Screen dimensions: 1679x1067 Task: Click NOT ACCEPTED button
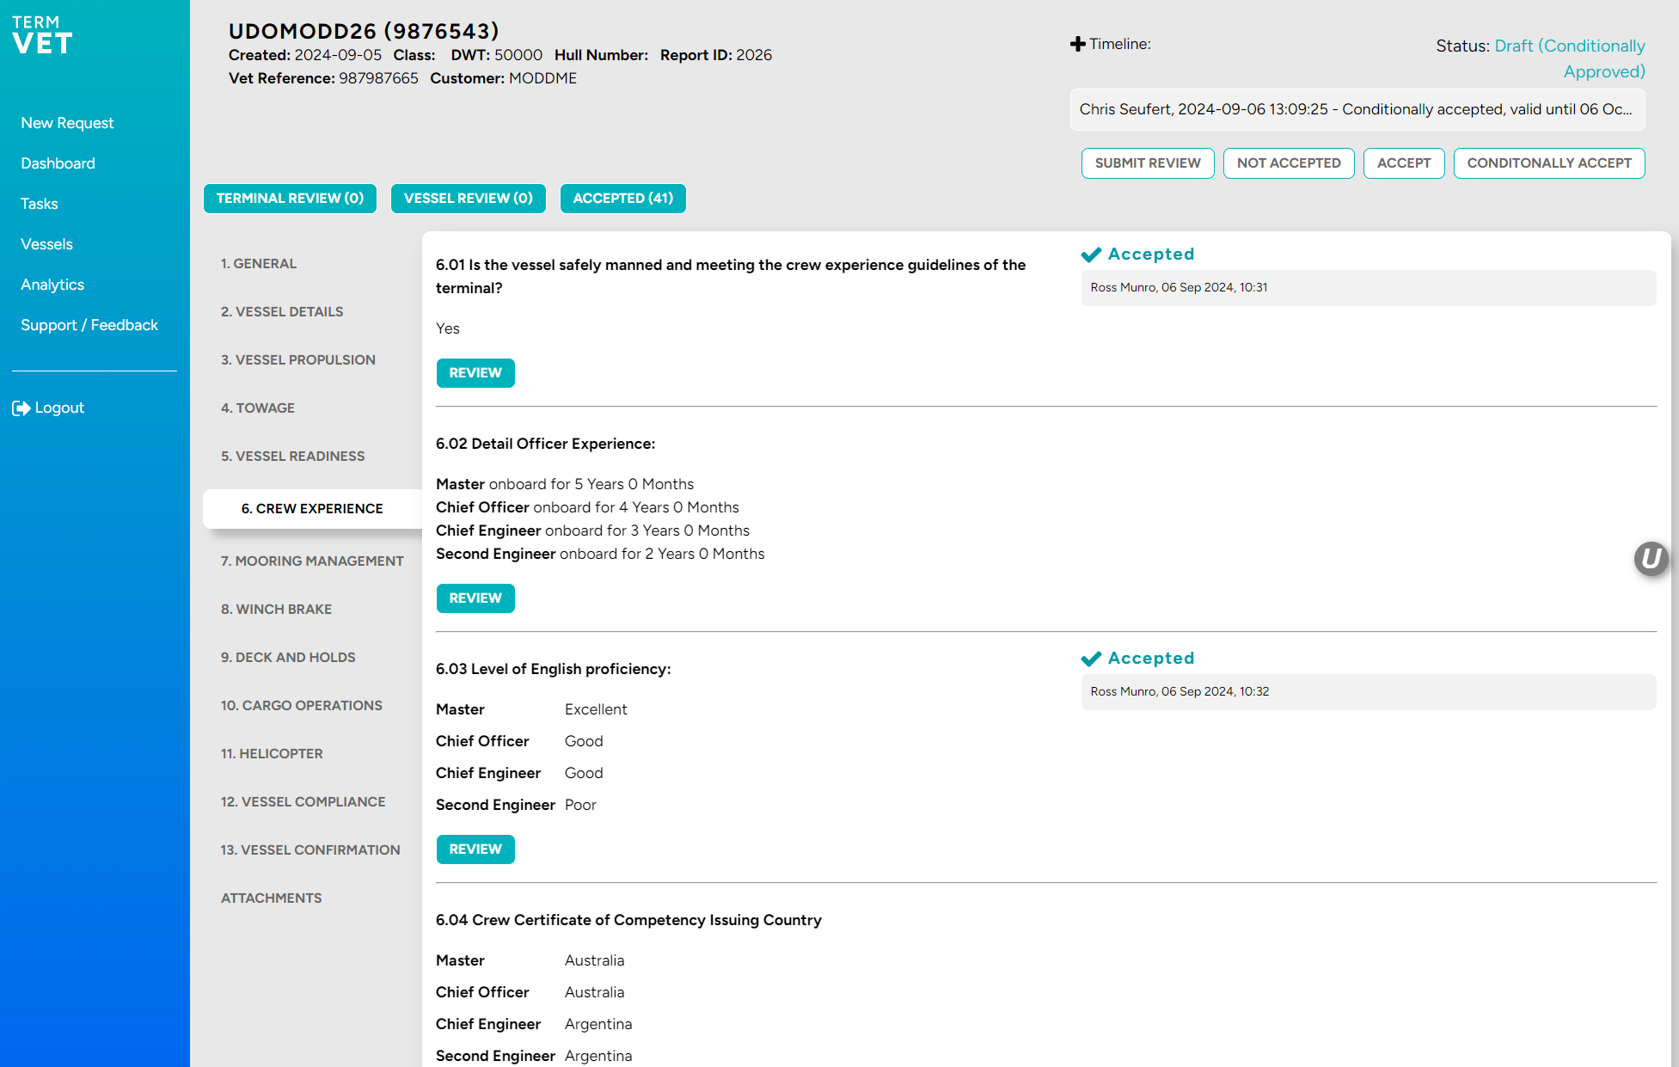click(1289, 163)
